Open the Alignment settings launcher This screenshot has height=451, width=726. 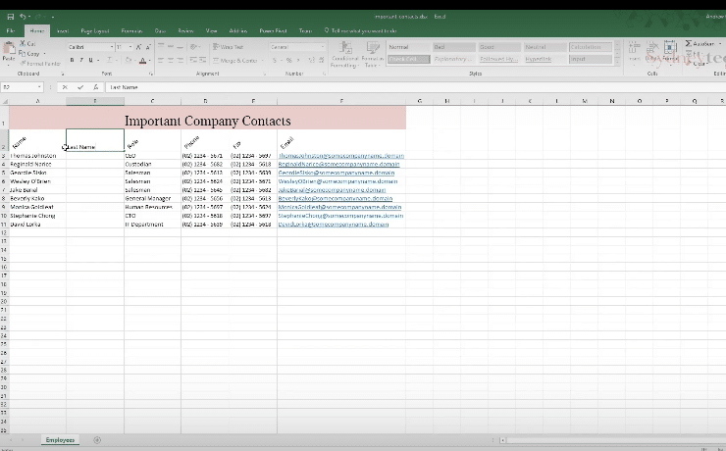click(264, 74)
